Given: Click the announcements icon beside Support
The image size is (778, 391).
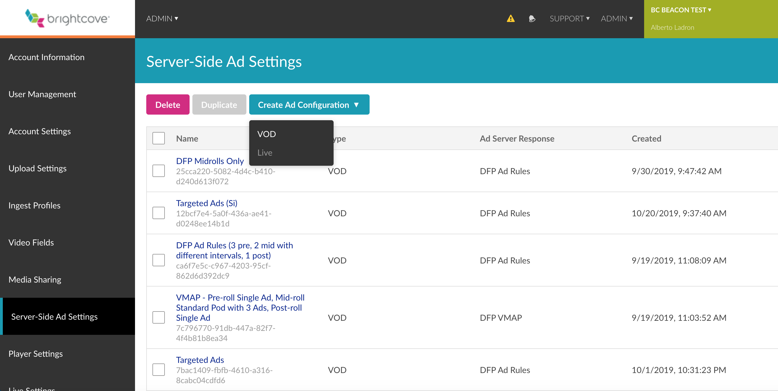Looking at the screenshot, I should point(532,19).
